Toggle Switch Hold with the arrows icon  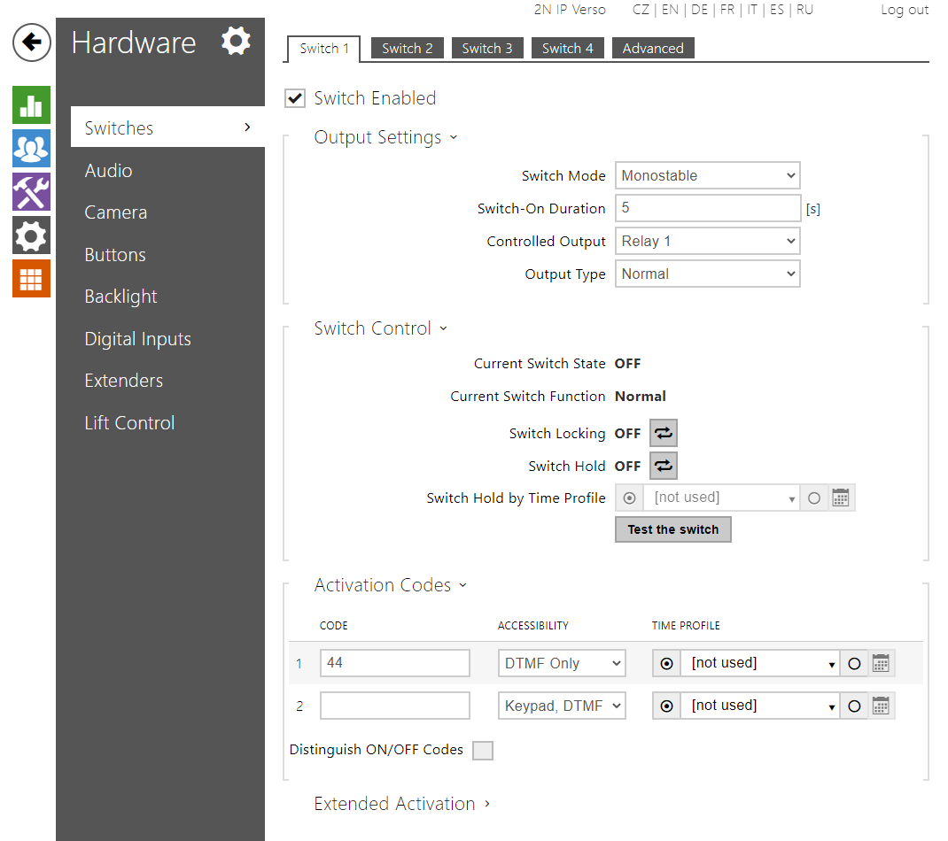664,466
